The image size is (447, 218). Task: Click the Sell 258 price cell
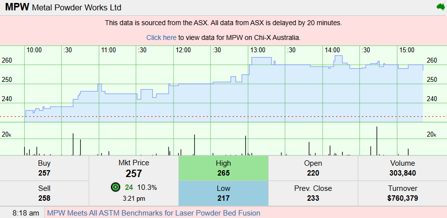44,198
